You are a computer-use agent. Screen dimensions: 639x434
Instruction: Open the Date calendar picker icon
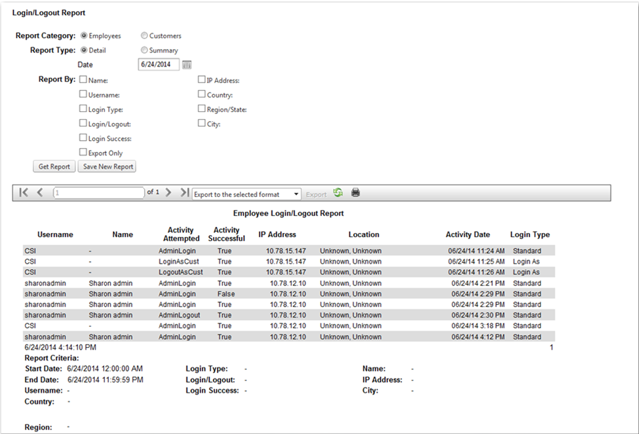coord(187,65)
